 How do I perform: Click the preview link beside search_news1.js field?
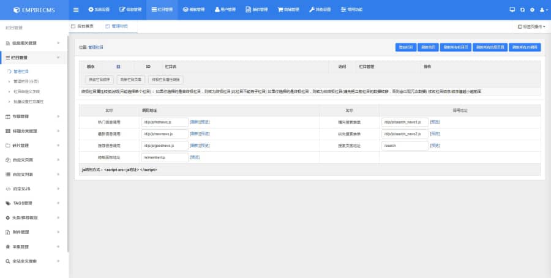[x=435, y=122]
